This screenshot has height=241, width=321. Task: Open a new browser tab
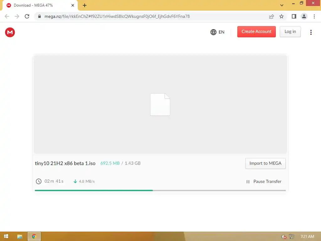85,5
